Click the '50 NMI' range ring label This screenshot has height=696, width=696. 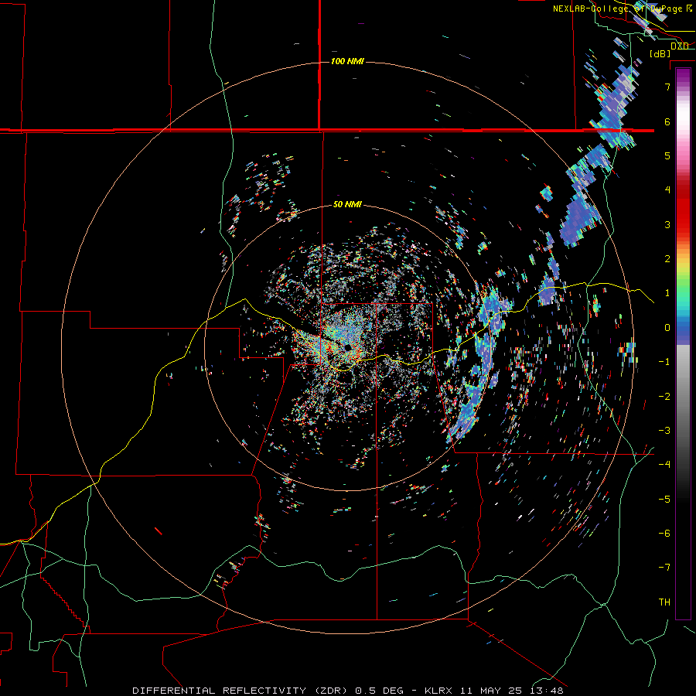click(x=347, y=204)
